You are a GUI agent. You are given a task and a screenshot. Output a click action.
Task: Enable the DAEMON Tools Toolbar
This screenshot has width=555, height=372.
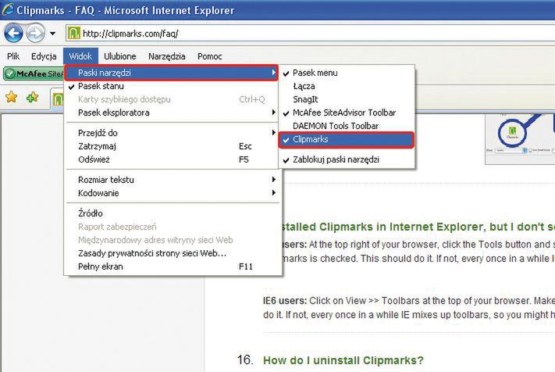(x=346, y=126)
